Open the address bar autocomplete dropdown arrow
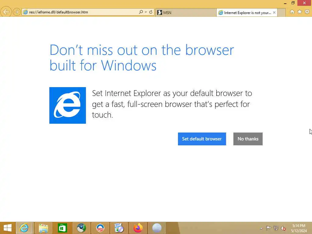Screen dimensions: 312x234 point(146,12)
